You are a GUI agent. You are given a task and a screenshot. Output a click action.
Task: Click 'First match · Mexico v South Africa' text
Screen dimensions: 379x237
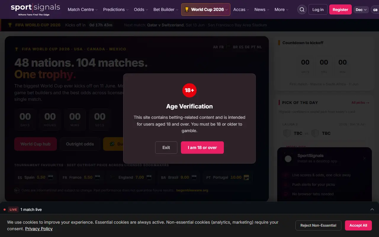pos(324,84)
